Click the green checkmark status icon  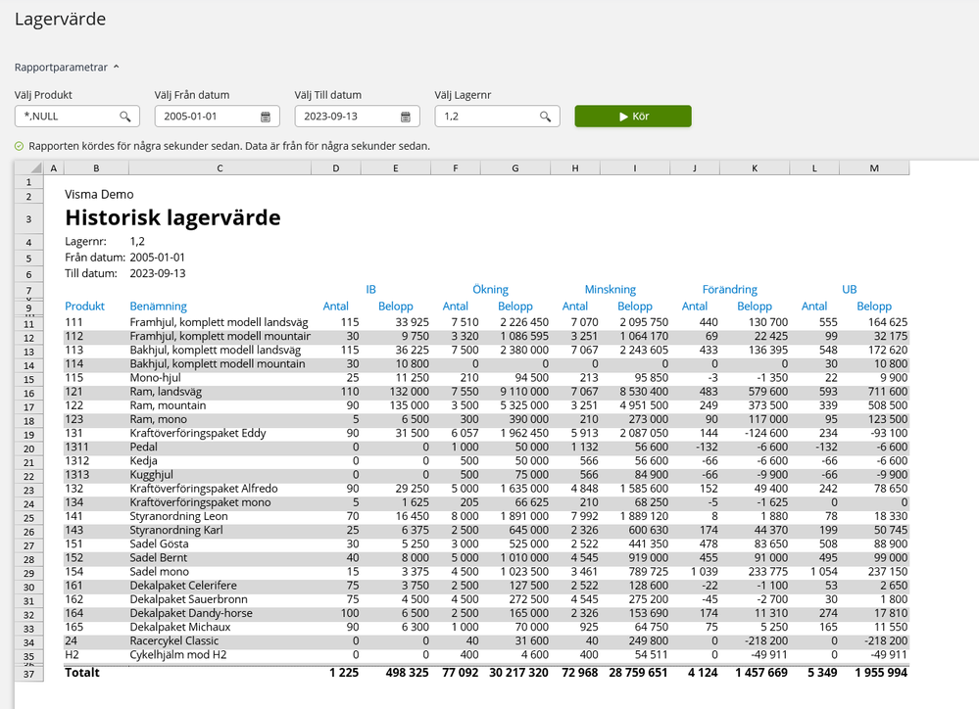click(x=20, y=146)
